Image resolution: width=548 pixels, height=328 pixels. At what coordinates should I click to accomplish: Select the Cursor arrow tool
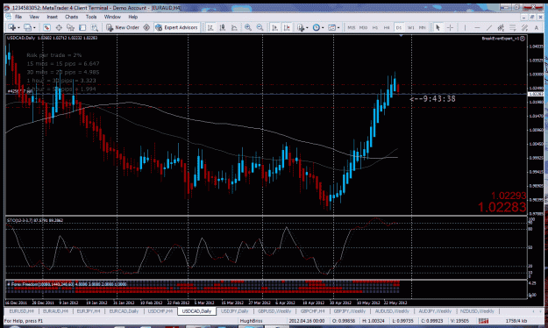click(438, 27)
